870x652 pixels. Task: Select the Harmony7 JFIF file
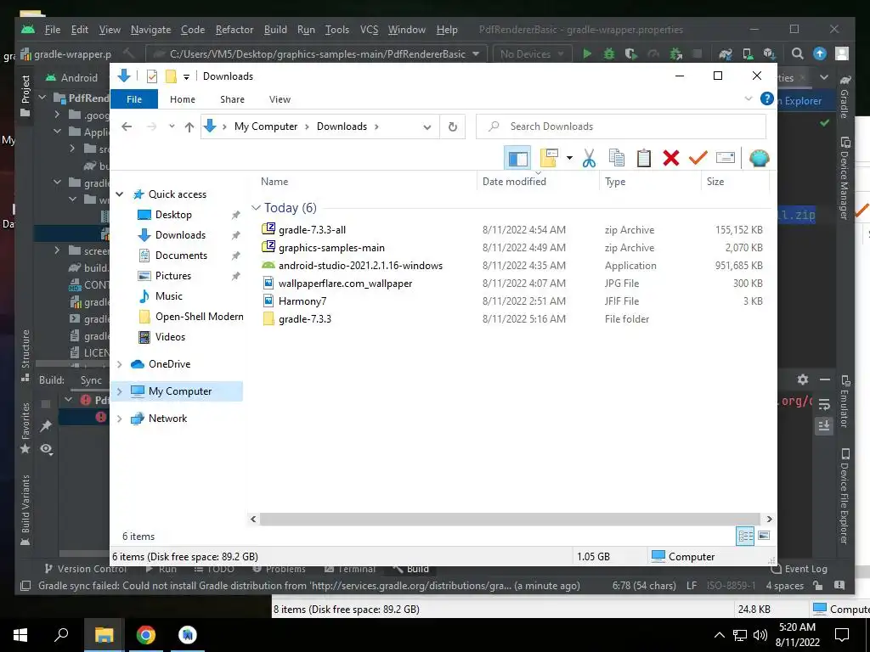[x=302, y=301]
